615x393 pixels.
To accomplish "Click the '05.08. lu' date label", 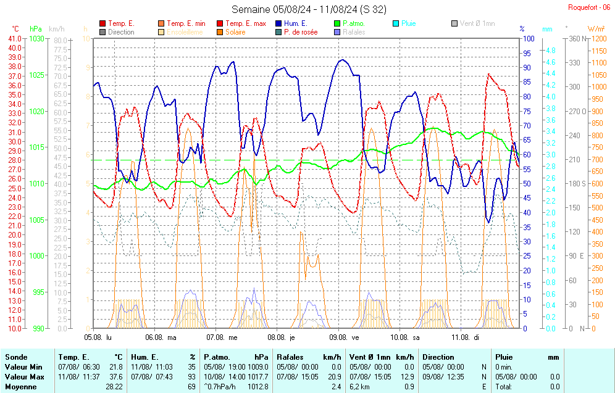I will pos(98,337).
